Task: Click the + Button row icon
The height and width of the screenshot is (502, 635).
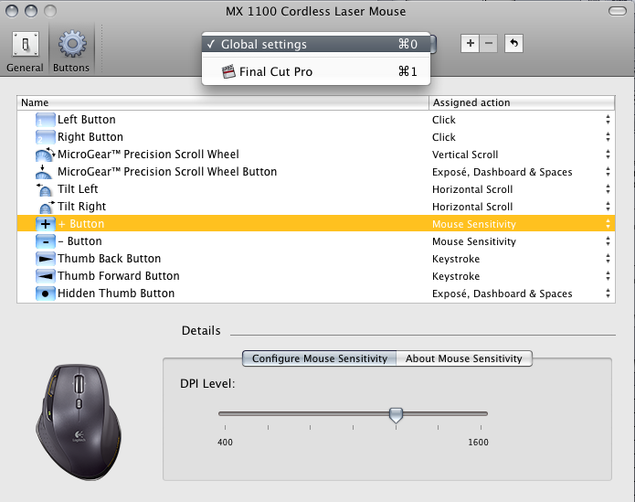Action: [x=45, y=224]
